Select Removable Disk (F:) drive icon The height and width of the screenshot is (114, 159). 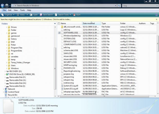(x=7, y=77)
